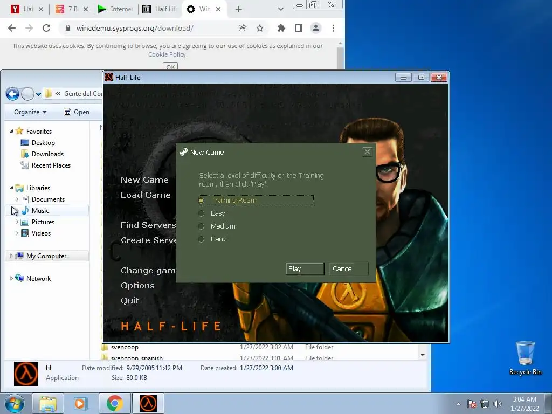Click the lambda icon in Half-Life title bar
The width and height of the screenshot is (552, 414).
(109, 77)
